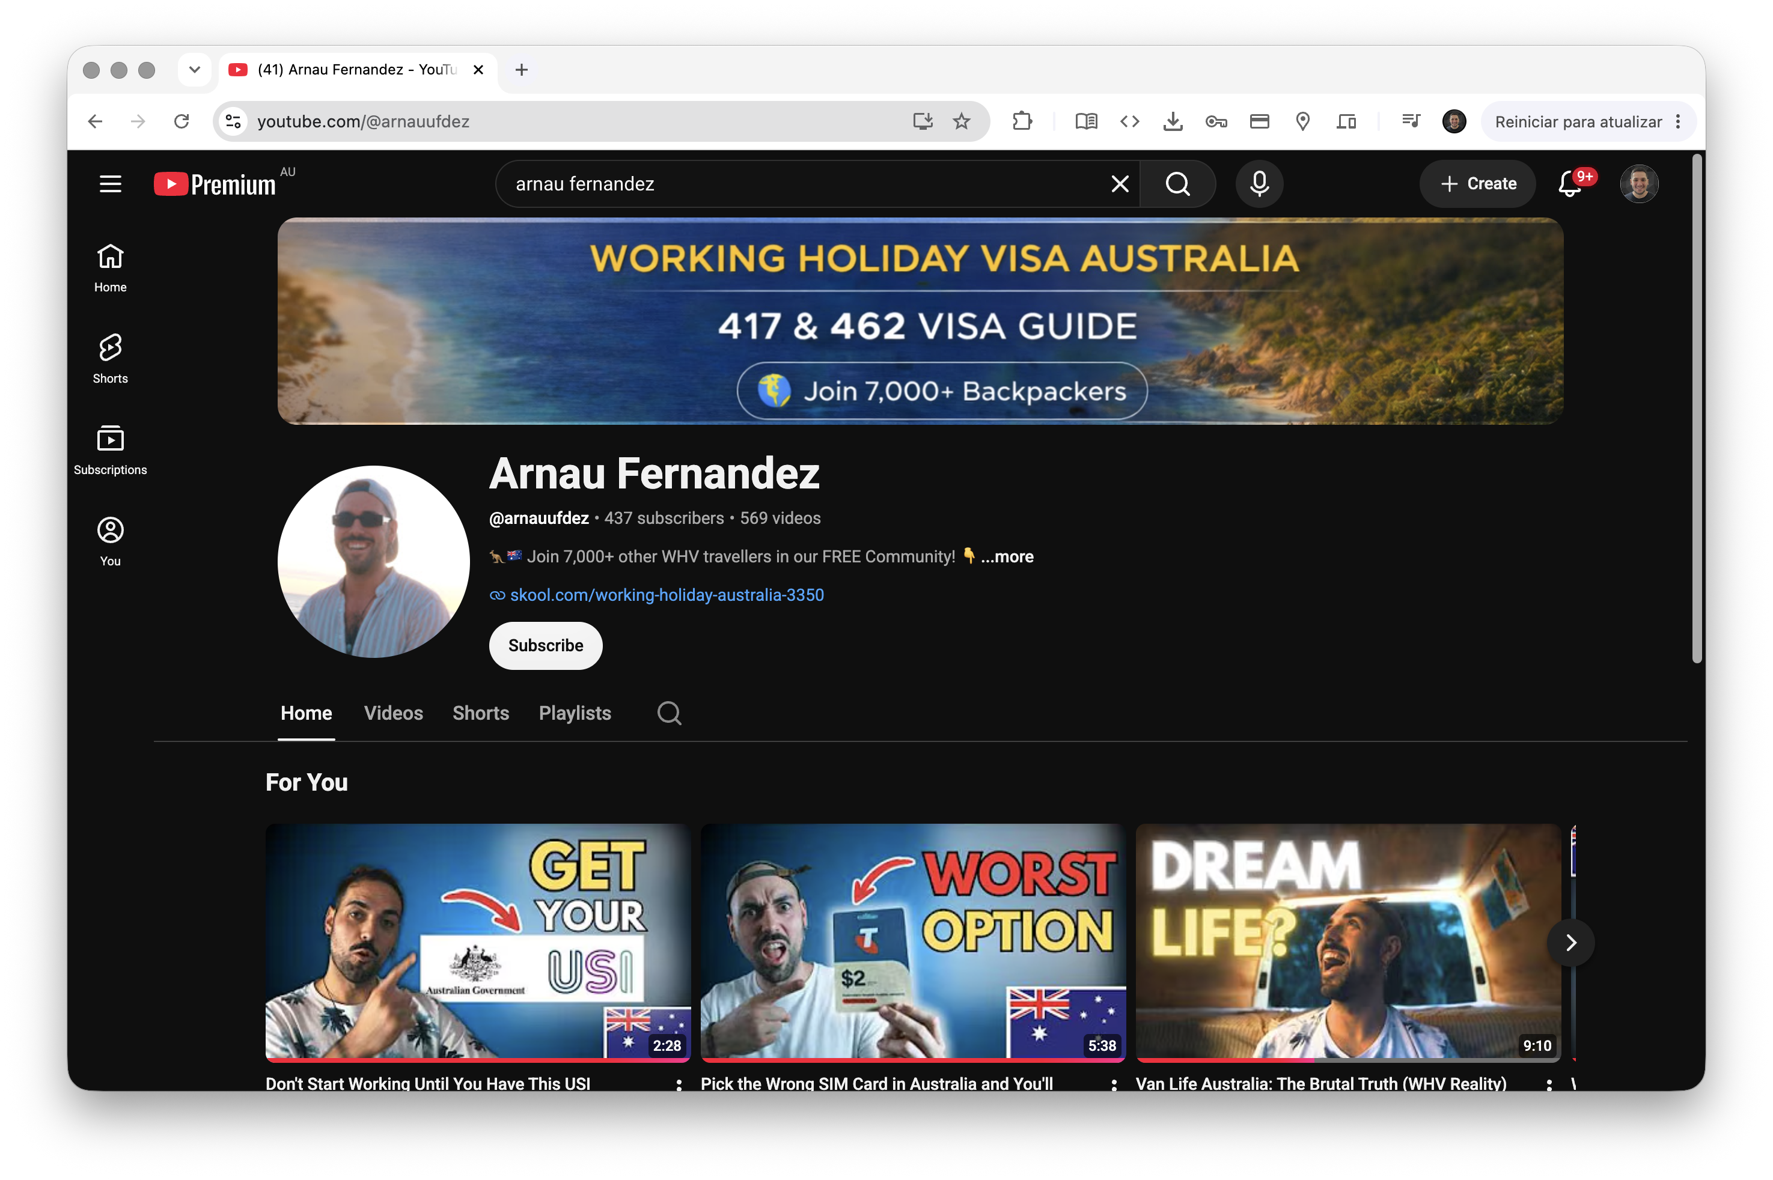
Task: Select the Arnau Fernandez browser tab
Action: click(x=356, y=70)
